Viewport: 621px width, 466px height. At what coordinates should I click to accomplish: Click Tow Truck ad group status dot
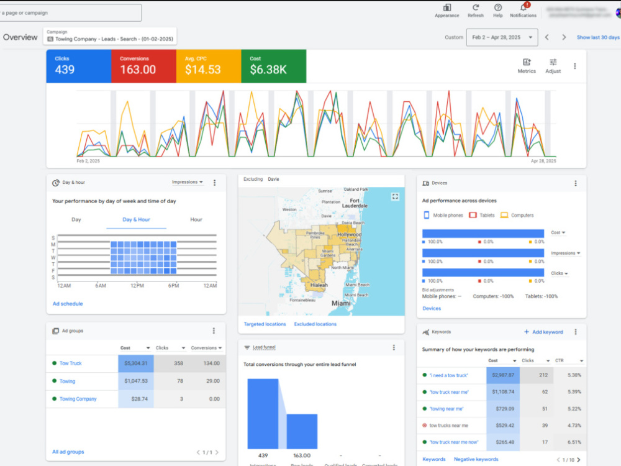click(54, 363)
